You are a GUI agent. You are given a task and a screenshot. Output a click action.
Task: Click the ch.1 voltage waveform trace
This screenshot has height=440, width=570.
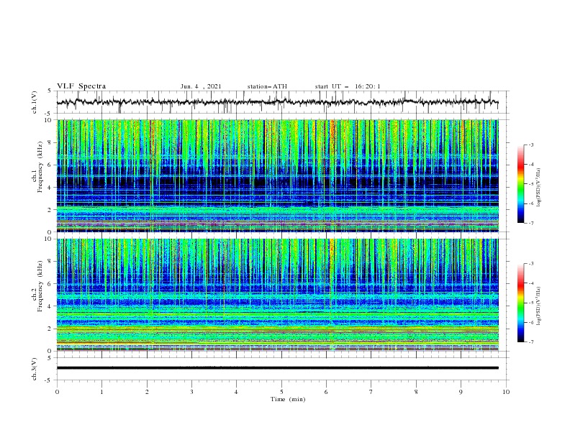point(277,102)
